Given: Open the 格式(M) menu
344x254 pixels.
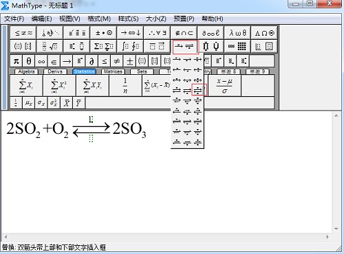Looking at the screenshot, I should tap(99, 19).
